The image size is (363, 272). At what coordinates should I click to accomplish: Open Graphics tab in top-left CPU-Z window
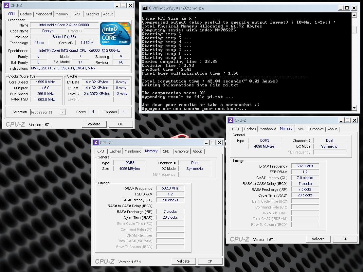(x=92, y=14)
